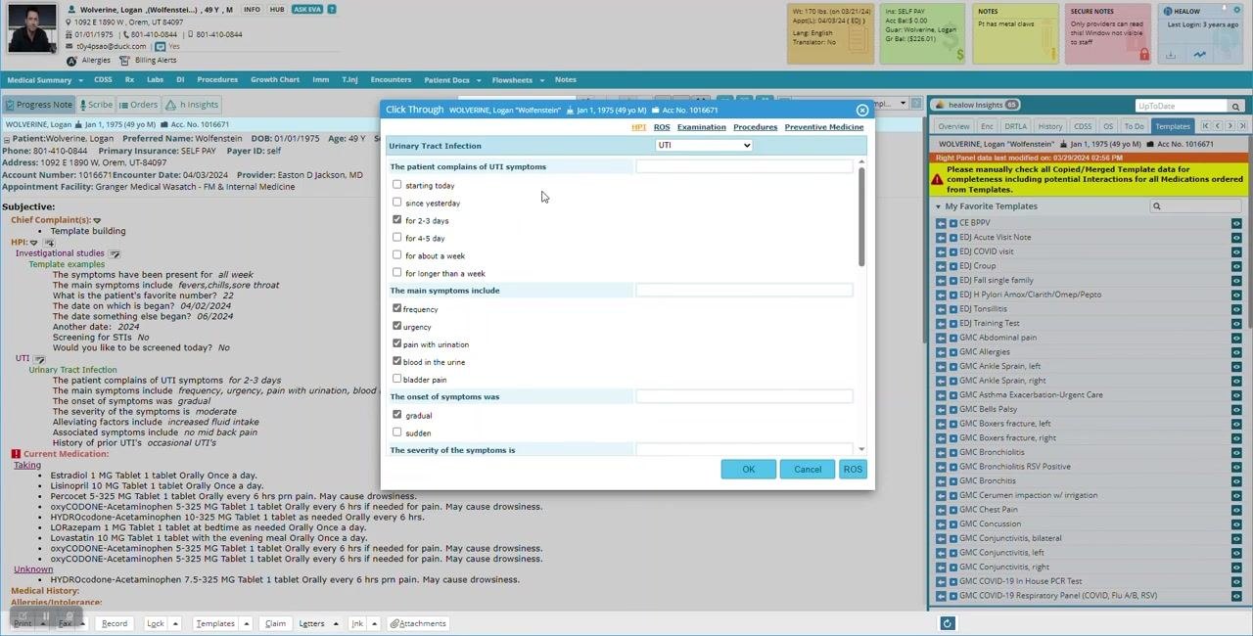Check the 'starting today' checkbox
Viewport: 1253px width, 636px height.
(396, 184)
